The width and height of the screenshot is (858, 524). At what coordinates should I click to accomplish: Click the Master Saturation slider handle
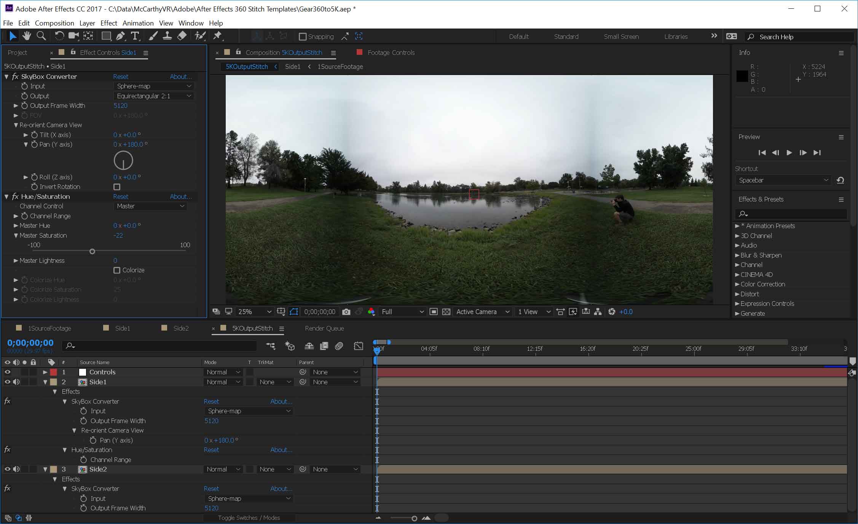point(92,252)
